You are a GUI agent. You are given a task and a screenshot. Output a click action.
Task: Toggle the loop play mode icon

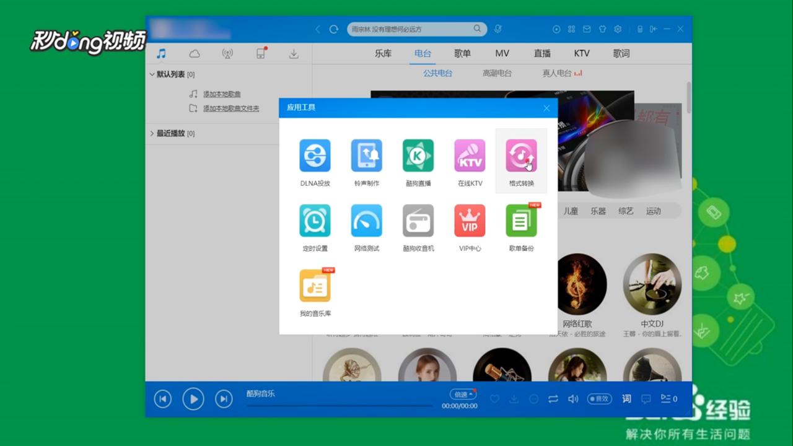coord(553,399)
